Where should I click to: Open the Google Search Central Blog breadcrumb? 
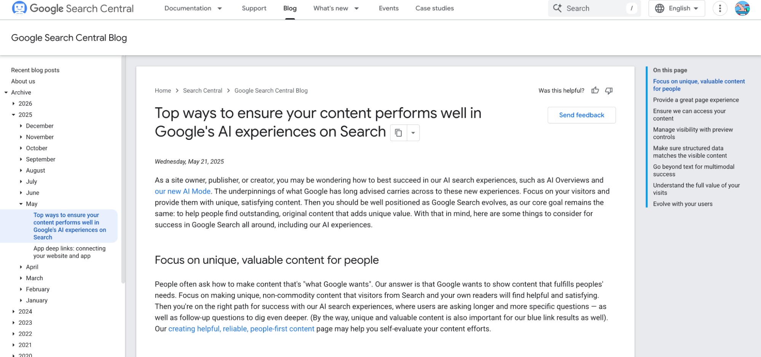click(271, 90)
